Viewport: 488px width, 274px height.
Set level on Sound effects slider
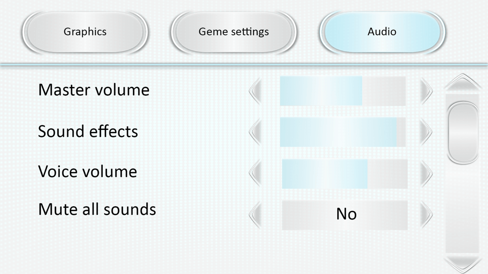coord(342,132)
